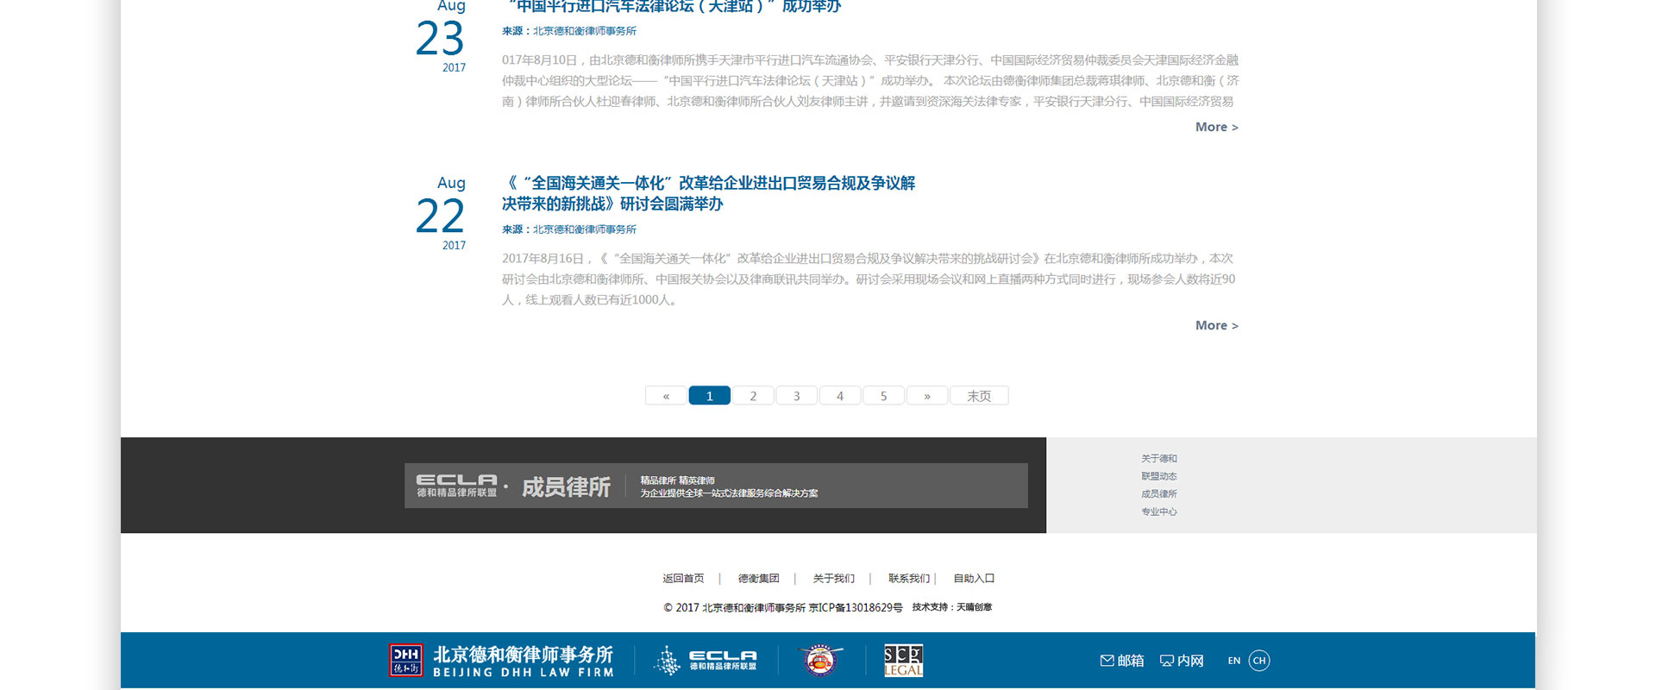The width and height of the screenshot is (1656, 690).
Task: Click the ECLA 成员律所 banner
Action: 716,486
